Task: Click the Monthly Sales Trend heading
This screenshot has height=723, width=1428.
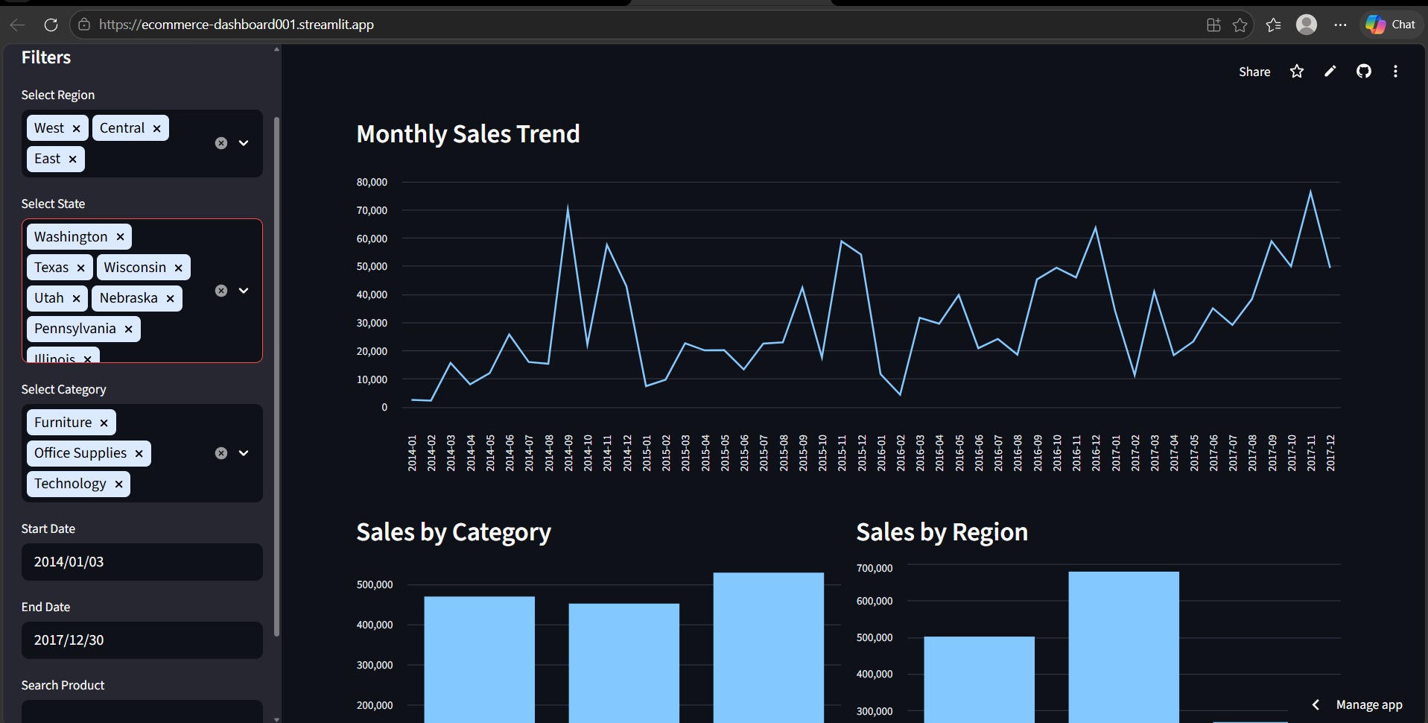Action: tap(468, 134)
